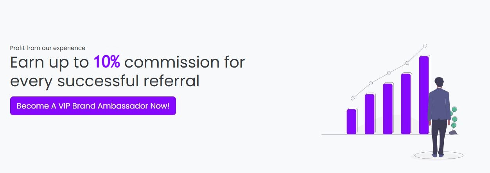Click the third line graph data point

(389, 73)
